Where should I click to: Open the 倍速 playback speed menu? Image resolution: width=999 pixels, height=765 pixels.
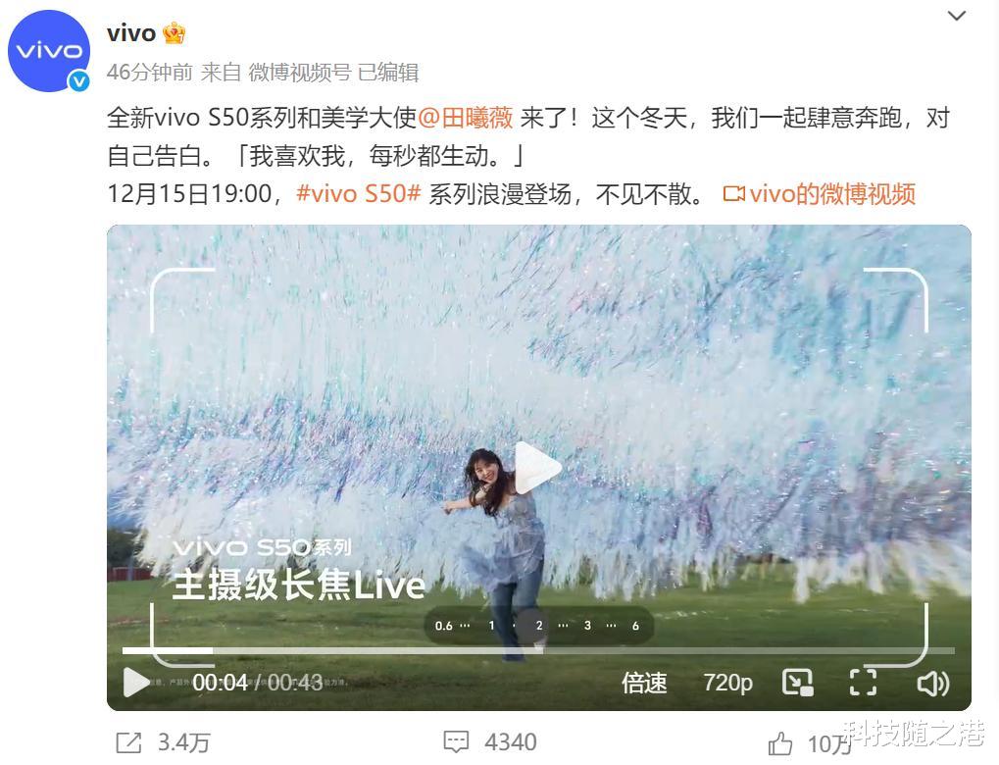pos(644,683)
